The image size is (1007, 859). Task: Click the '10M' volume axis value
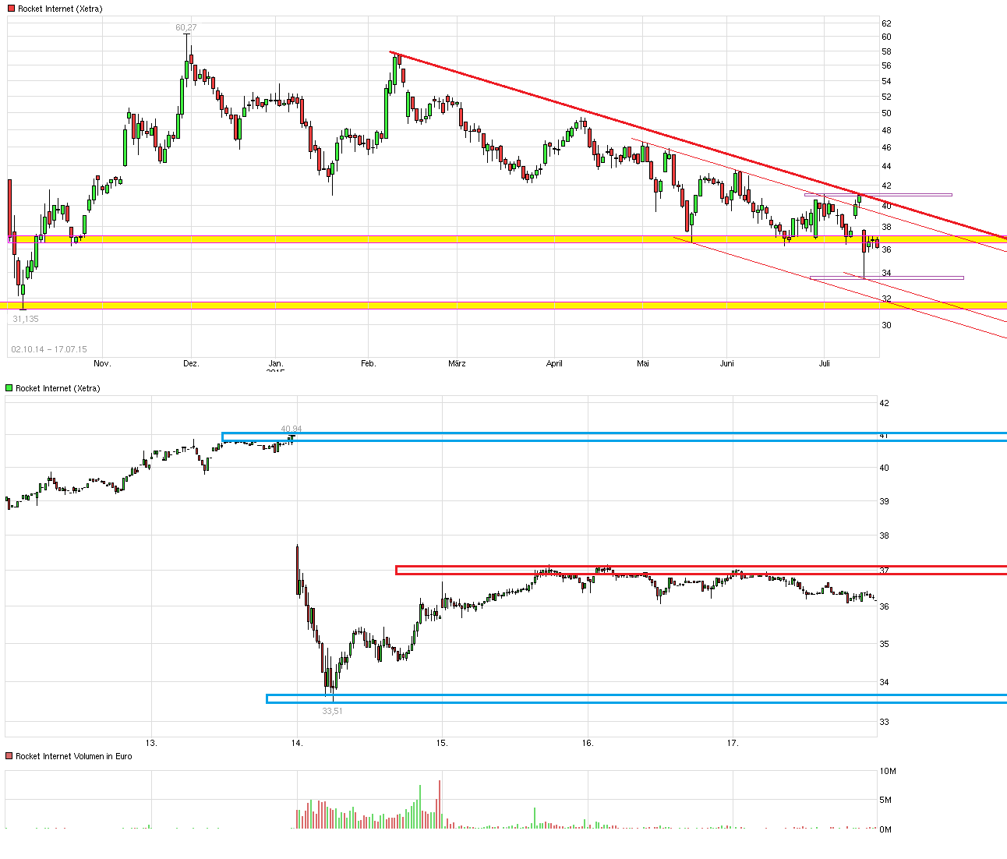[887, 771]
